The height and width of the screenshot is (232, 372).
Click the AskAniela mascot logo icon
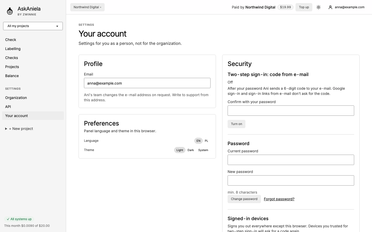pyautogui.click(x=10, y=11)
